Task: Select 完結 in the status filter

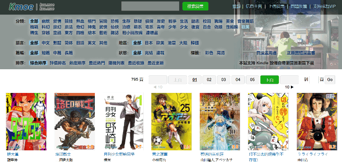Action: tap(149, 53)
